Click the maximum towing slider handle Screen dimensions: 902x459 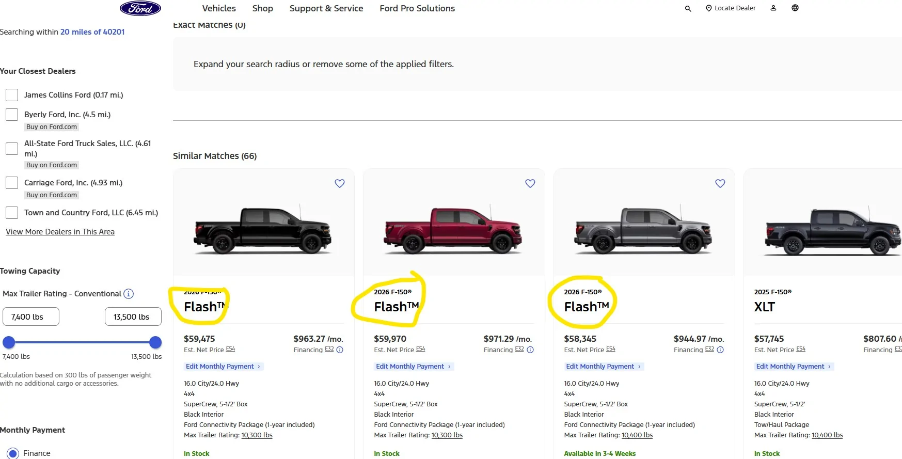[x=155, y=342]
